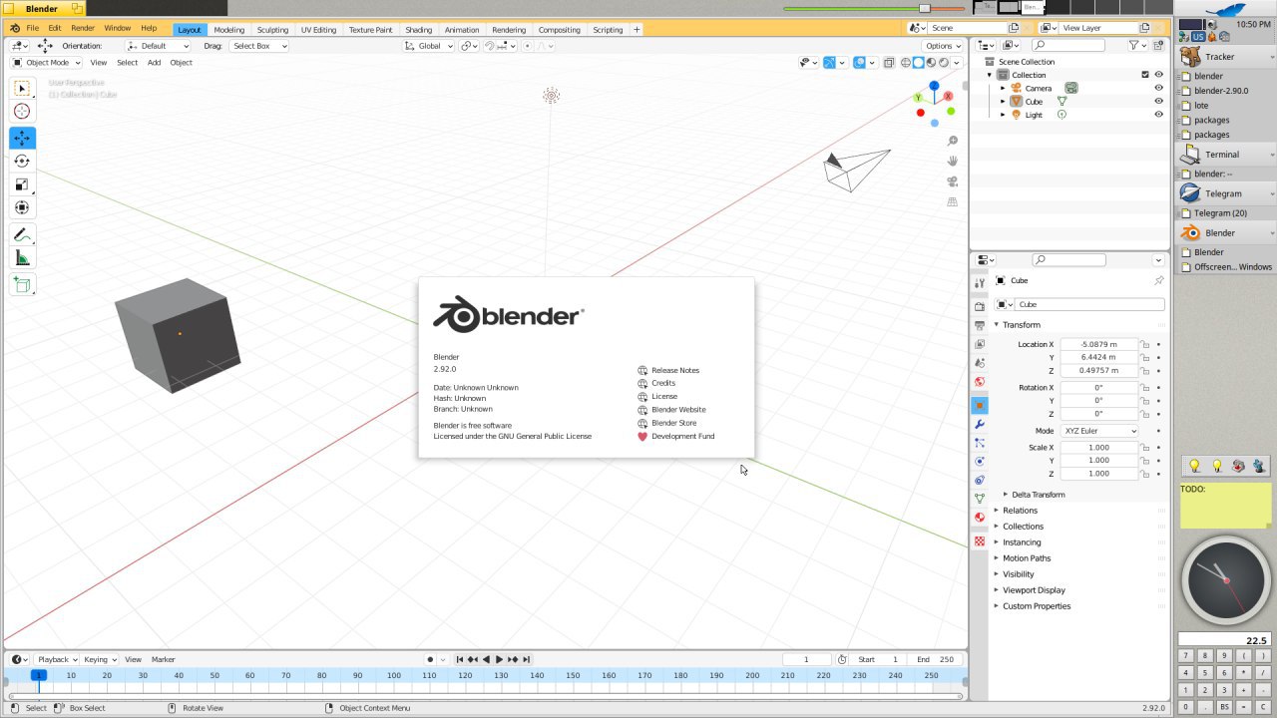Open the Orientation Default dropdown
Viewport: 1277px width, 718px height.
[x=158, y=46]
